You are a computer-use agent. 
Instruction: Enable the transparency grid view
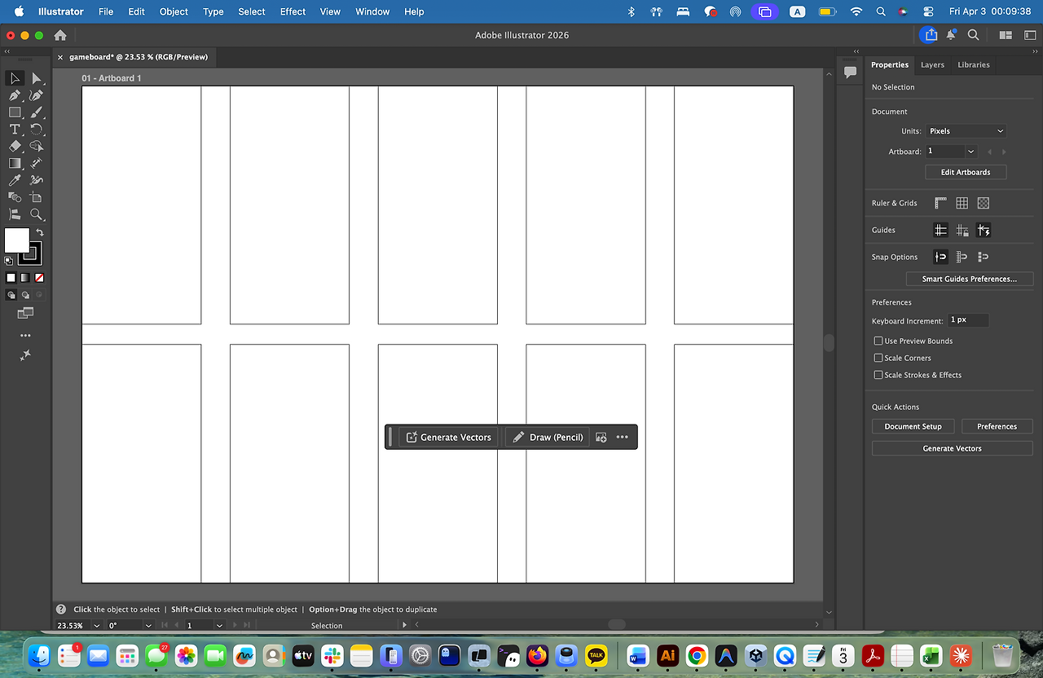983,202
